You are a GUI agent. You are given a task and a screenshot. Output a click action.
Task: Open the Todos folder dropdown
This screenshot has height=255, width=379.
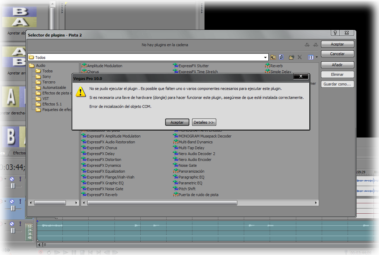(265, 58)
